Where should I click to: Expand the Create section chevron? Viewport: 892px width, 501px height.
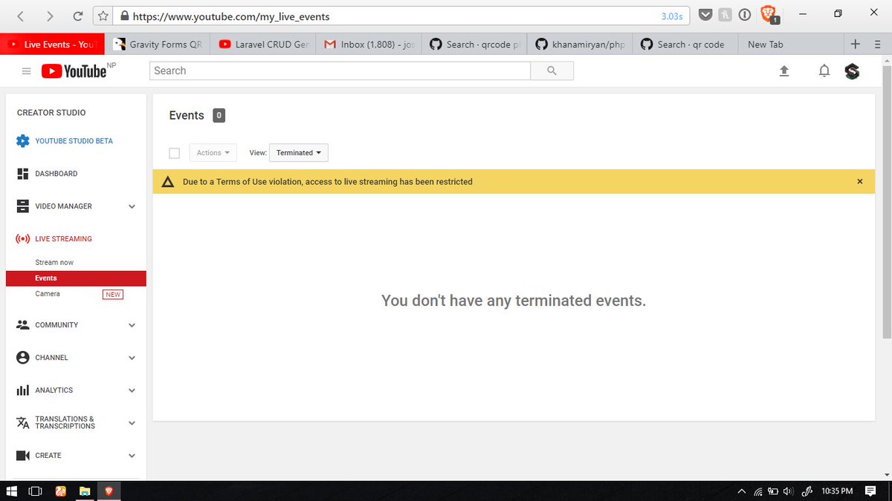click(132, 456)
